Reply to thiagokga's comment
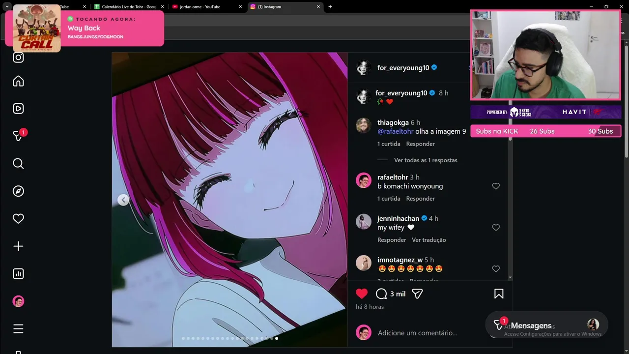Screen dimensions: 629x354 [420, 144]
